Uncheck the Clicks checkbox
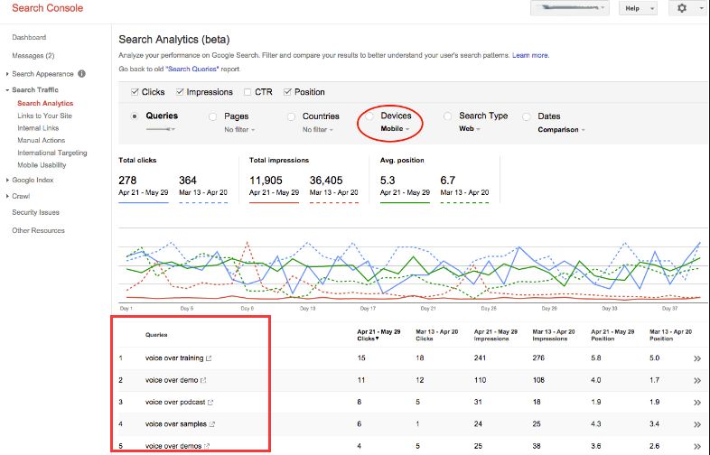 [135, 92]
